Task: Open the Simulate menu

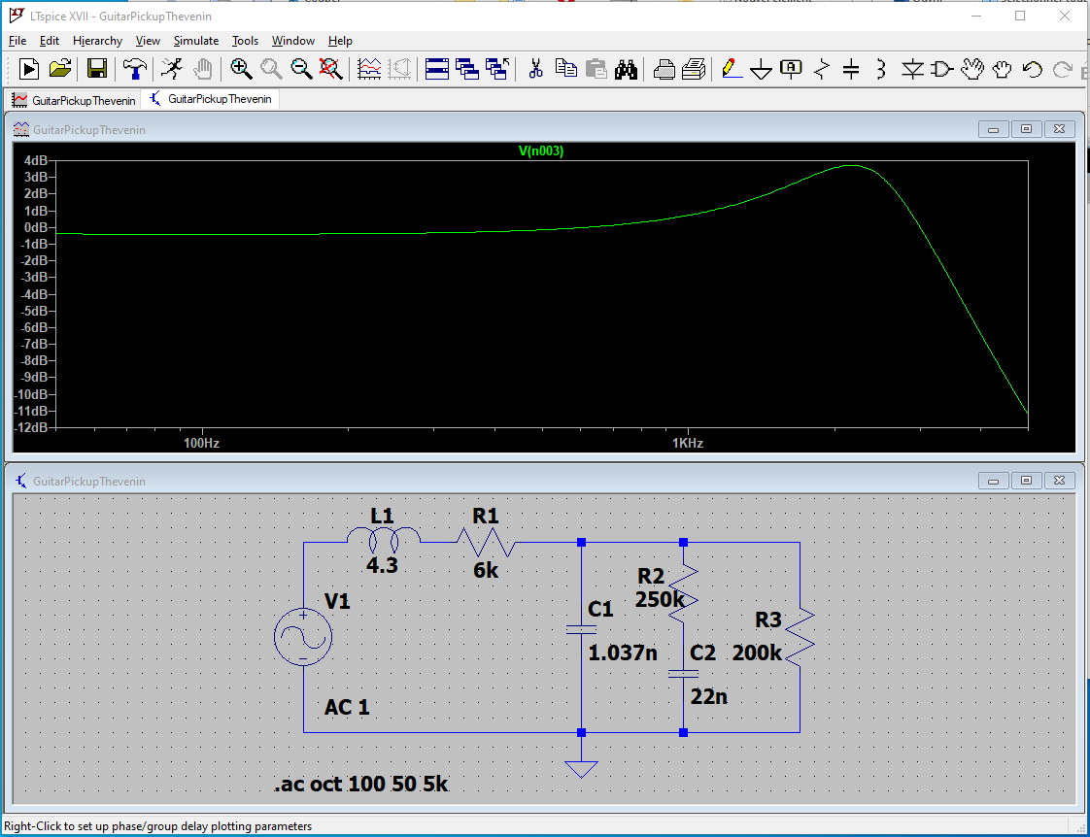Action: [x=195, y=41]
